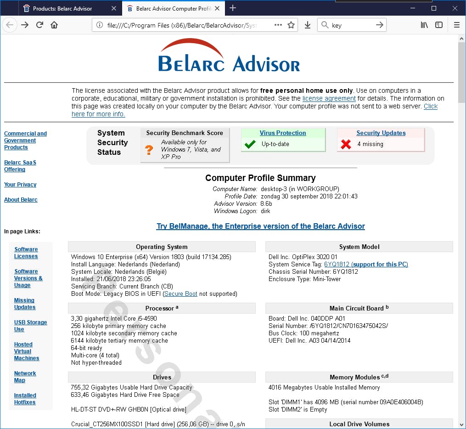Click the vertical scrollbar thumb

pyautogui.click(x=461, y=72)
